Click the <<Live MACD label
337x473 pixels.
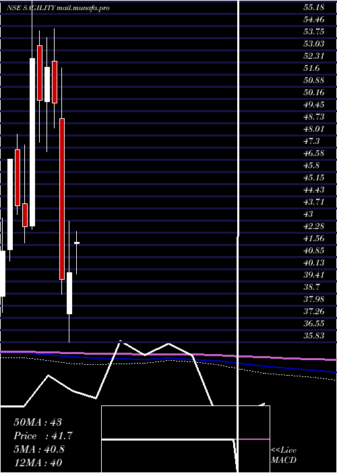(284, 455)
